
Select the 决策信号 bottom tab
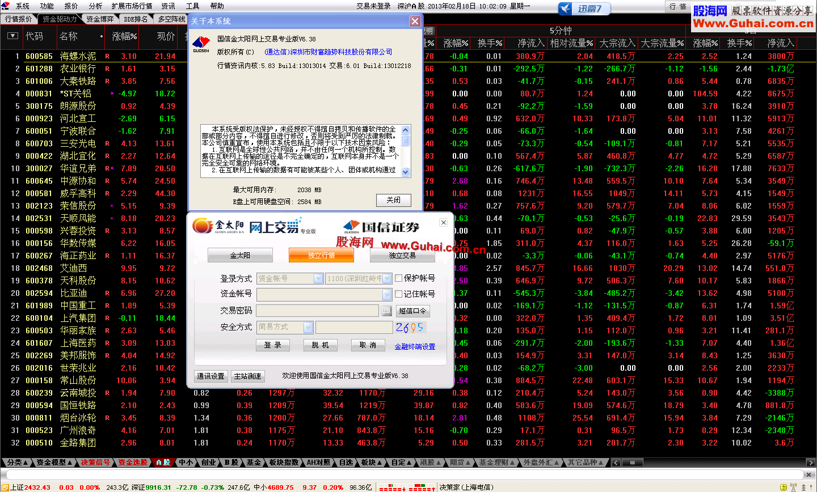coord(95,463)
